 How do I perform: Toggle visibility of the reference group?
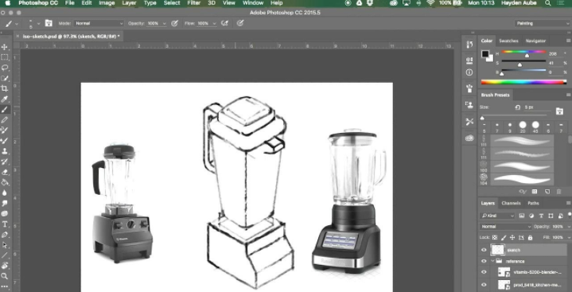pos(484,261)
